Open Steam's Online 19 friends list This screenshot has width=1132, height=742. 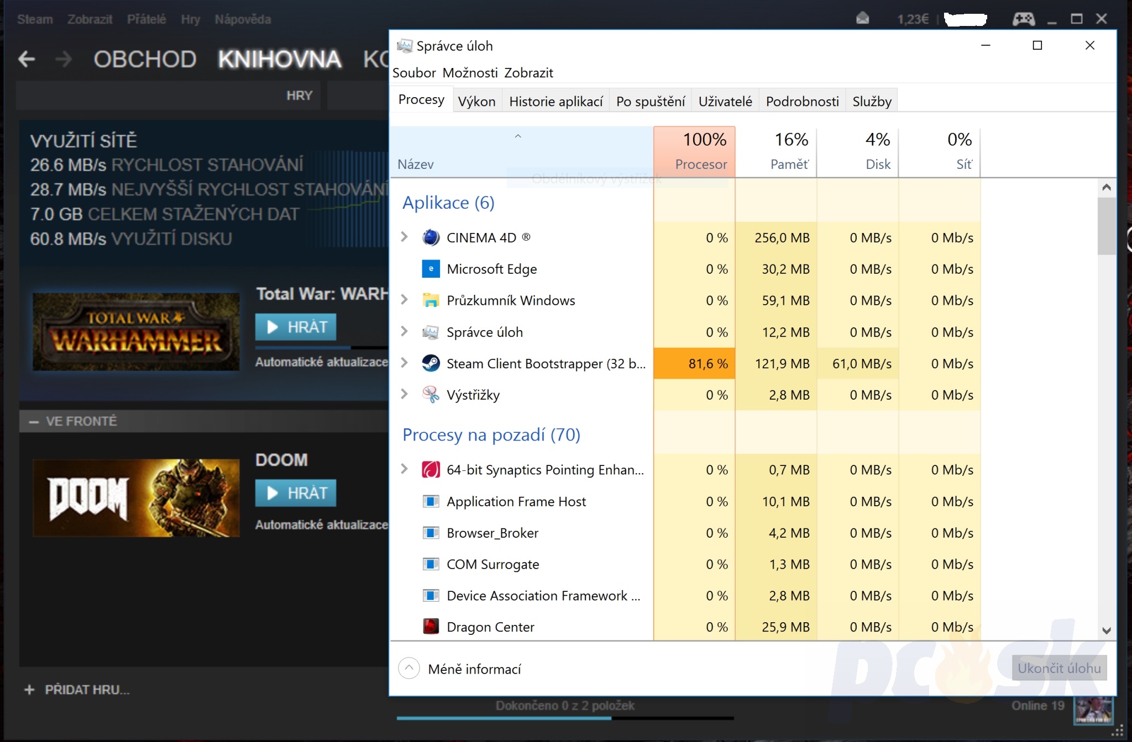(1037, 706)
